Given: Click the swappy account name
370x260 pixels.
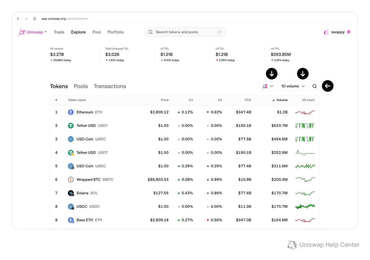Looking at the screenshot, I should [x=338, y=32].
